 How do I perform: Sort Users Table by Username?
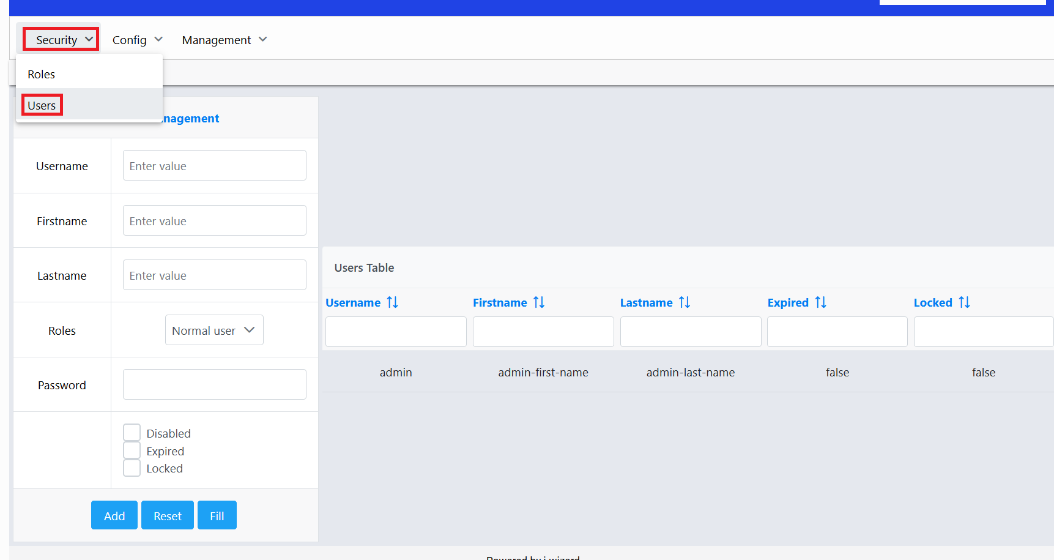pyautogui.click(x=393, y=302)
